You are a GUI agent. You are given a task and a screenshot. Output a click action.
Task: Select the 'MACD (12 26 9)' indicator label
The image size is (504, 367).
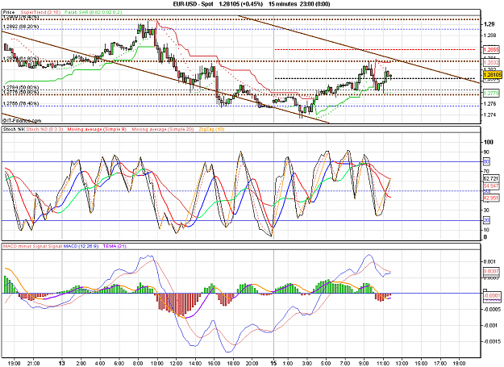[81, 246]
